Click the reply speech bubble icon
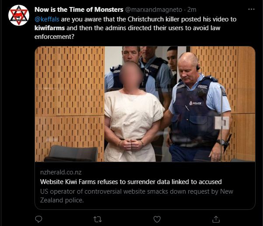This screenshot has height=226, width=263. coord(38,219)
